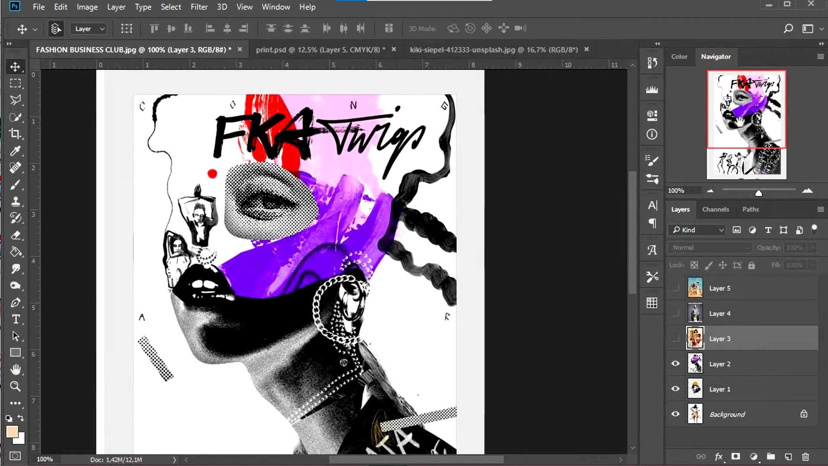Select the Clone Stamp tool
Viewport: 828px width, 466px height.
pos(15,202)
